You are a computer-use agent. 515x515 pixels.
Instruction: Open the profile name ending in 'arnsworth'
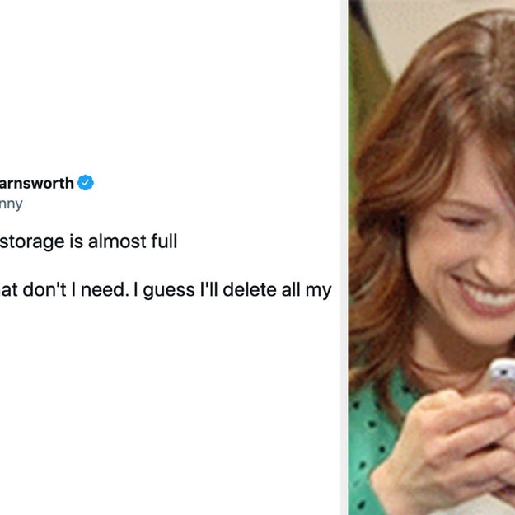37,183
